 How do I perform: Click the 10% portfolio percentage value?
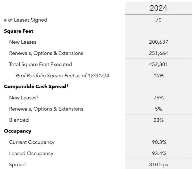159,75
